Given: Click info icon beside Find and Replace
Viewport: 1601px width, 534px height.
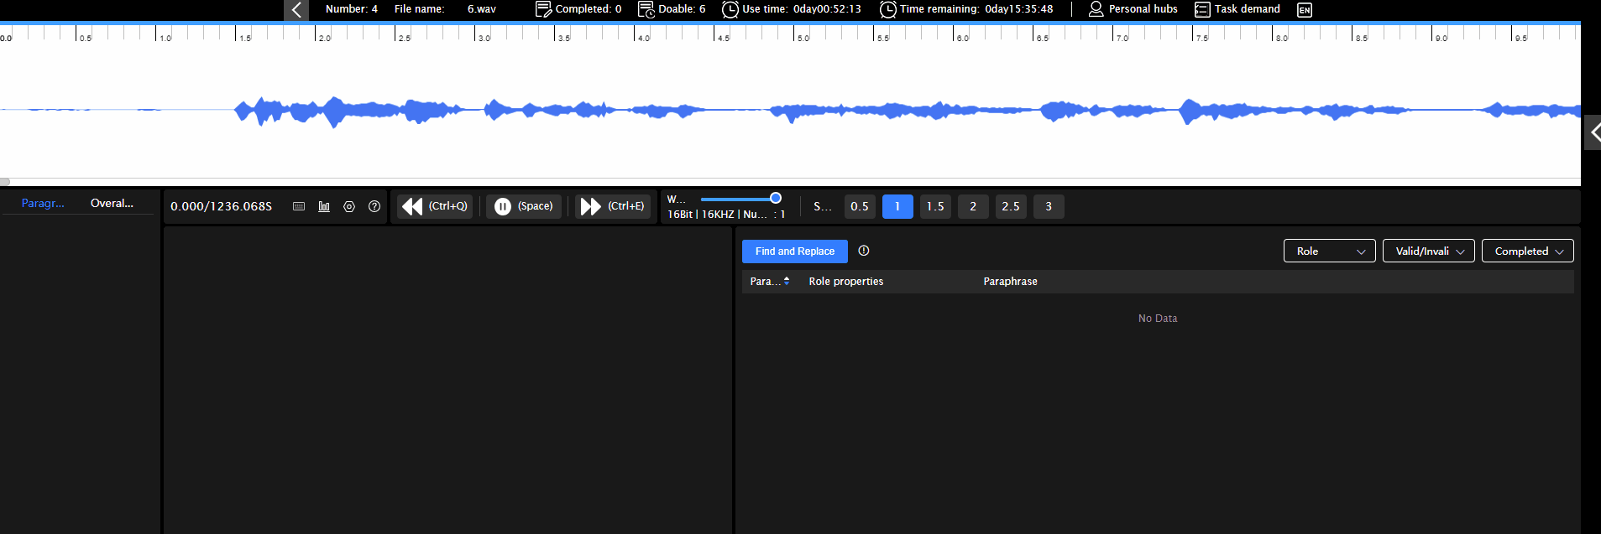Looking at the screenshot, I should (x=864, y=251).
